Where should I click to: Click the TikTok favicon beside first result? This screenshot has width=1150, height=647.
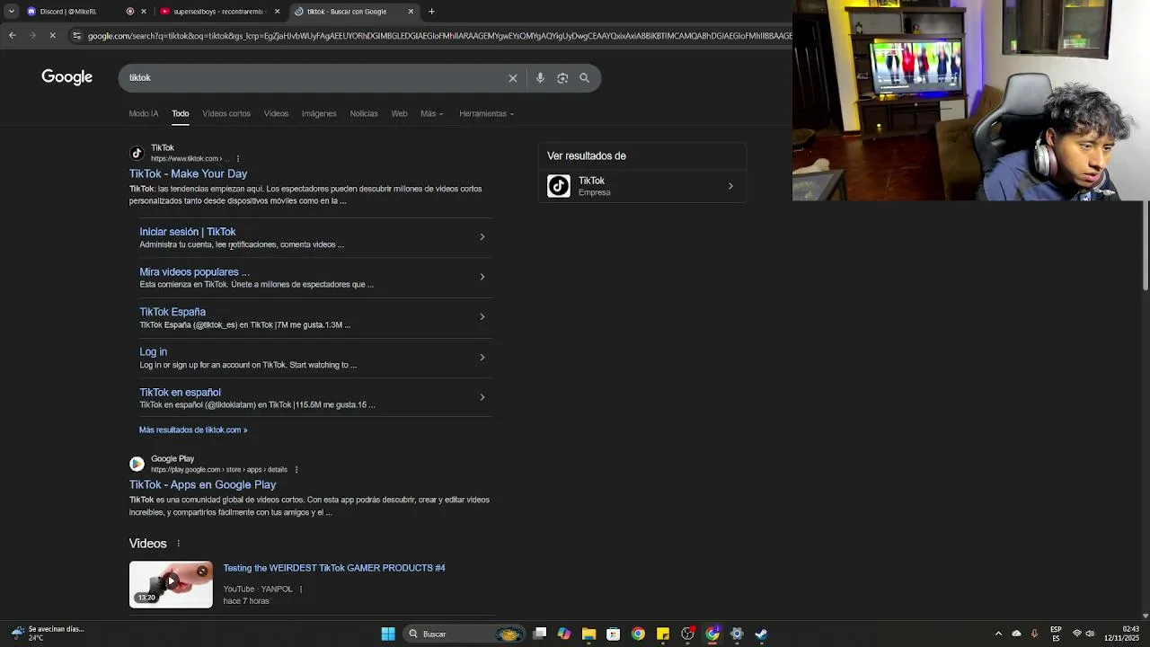tap(137, 153)
